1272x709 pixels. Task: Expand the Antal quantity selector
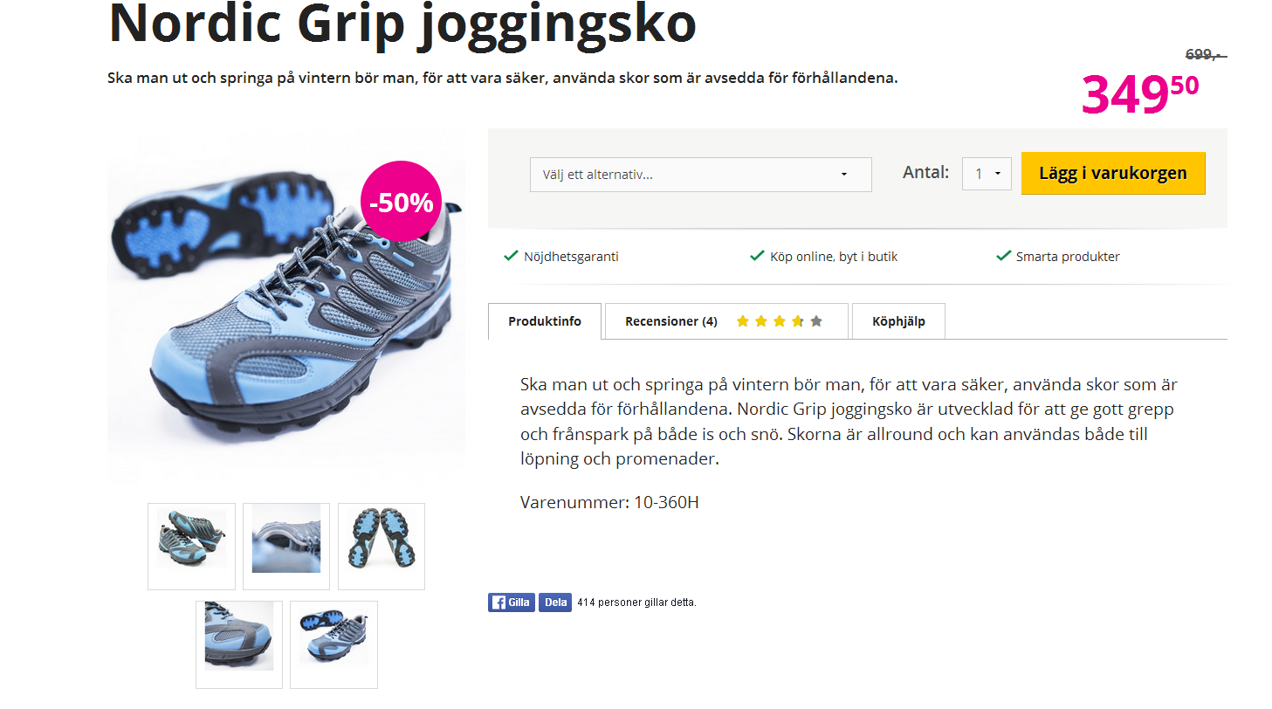(987, 174)
